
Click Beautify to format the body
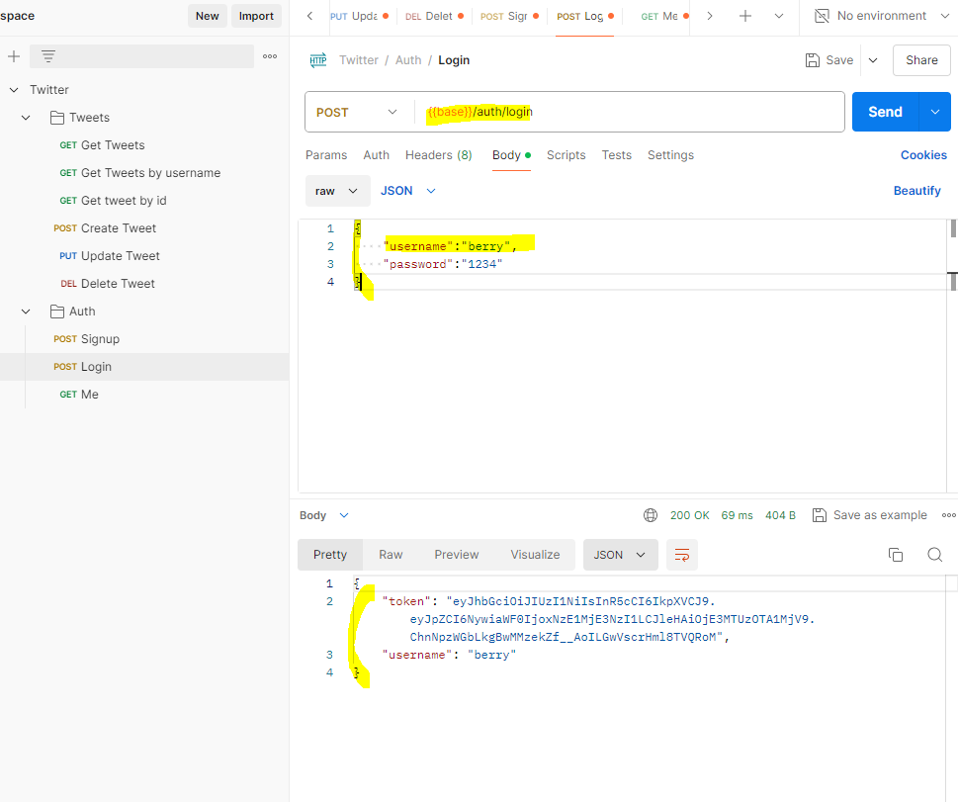[916, 191]
